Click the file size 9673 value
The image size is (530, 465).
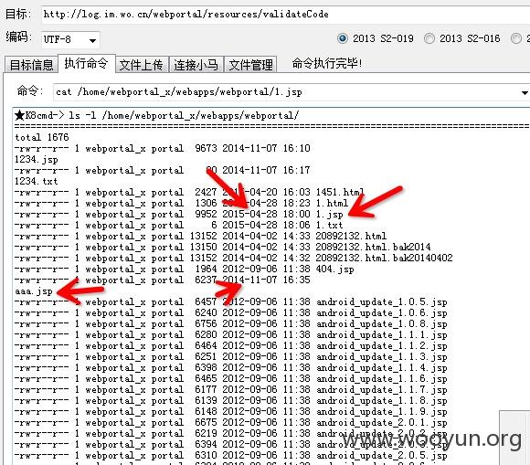206,148
